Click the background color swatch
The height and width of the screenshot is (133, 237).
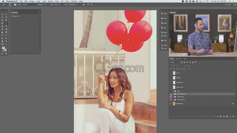click(5, 50)
